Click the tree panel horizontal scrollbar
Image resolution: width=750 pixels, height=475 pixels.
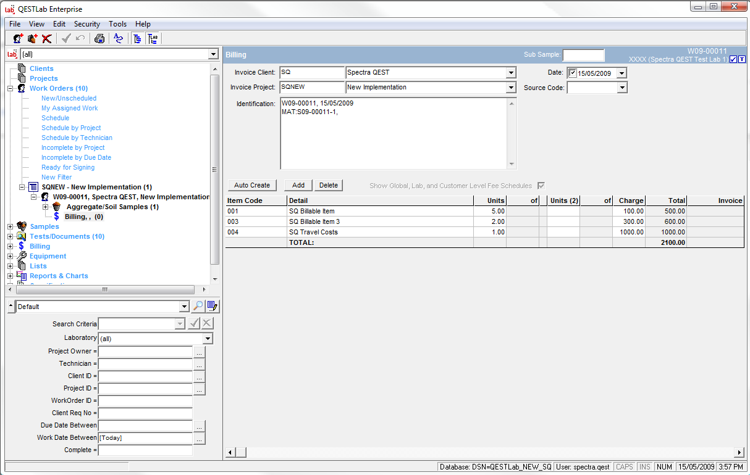[x=105, y=289]
